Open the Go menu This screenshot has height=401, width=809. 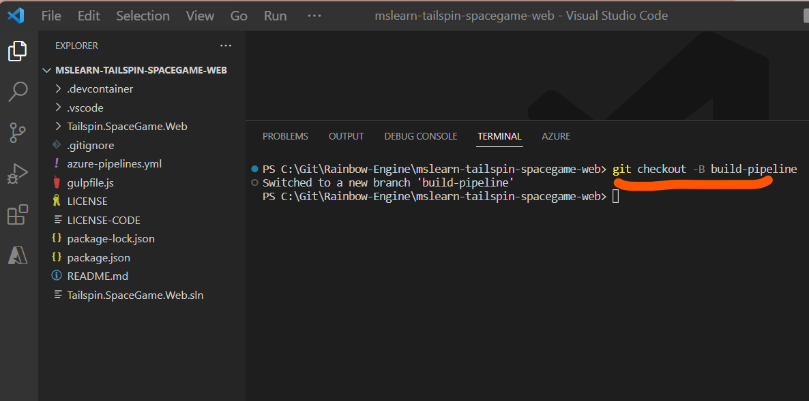click(x=239, y=16)
